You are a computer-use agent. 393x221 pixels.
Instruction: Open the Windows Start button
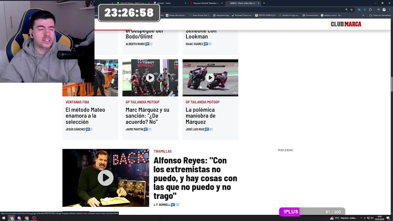(x=4, y=218)
